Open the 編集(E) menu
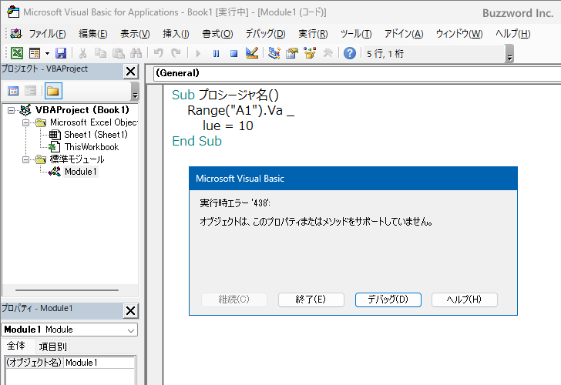The image size is (561, 385). 93,34
